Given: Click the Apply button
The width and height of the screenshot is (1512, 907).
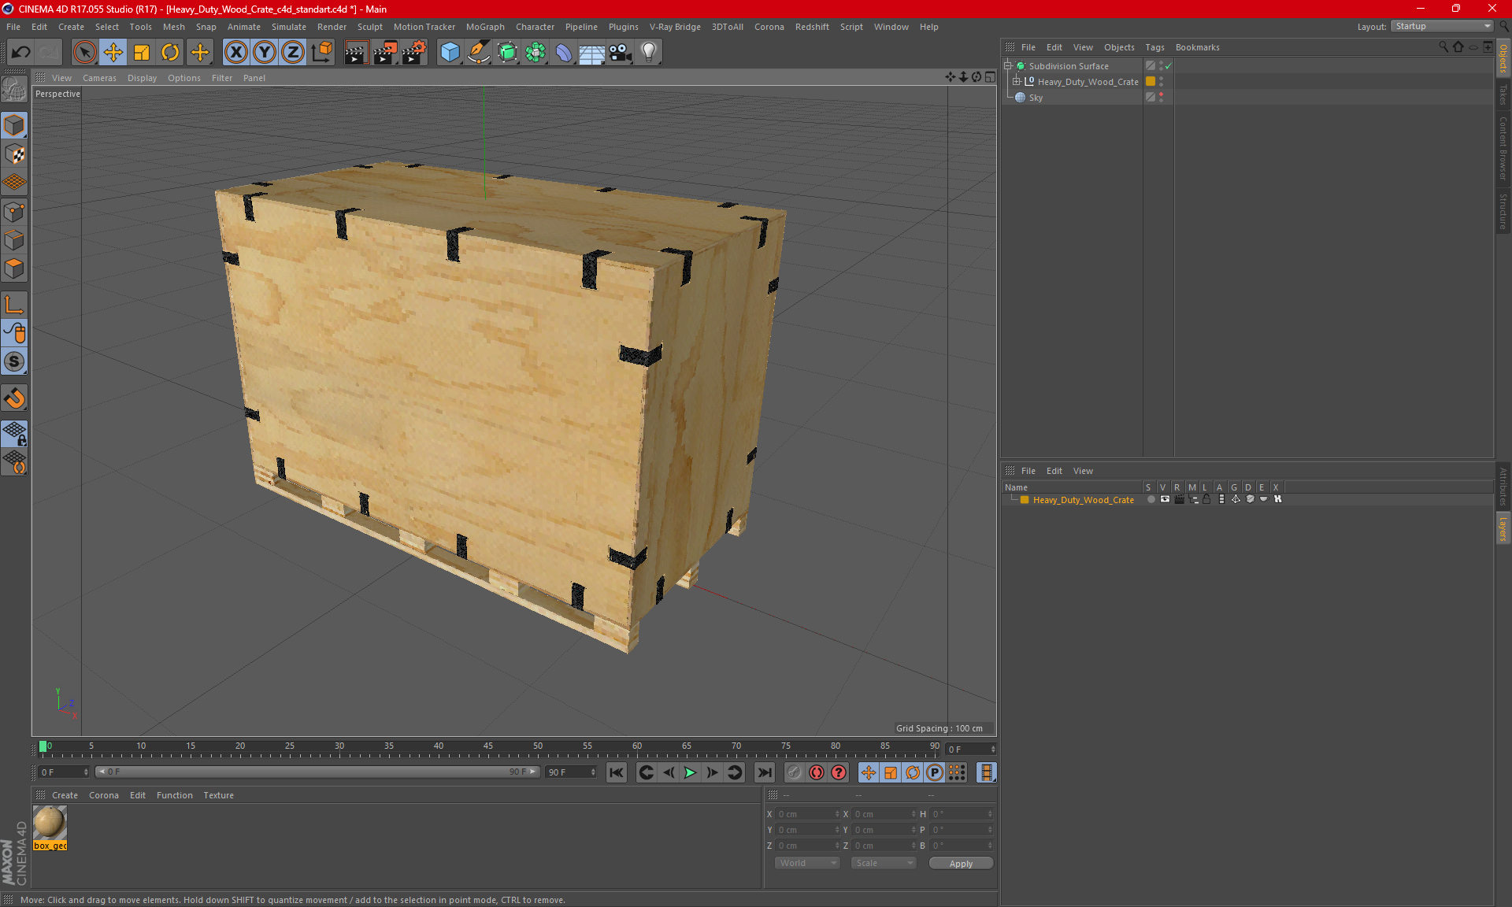Looking at the screenshot, I should [960, 864].
